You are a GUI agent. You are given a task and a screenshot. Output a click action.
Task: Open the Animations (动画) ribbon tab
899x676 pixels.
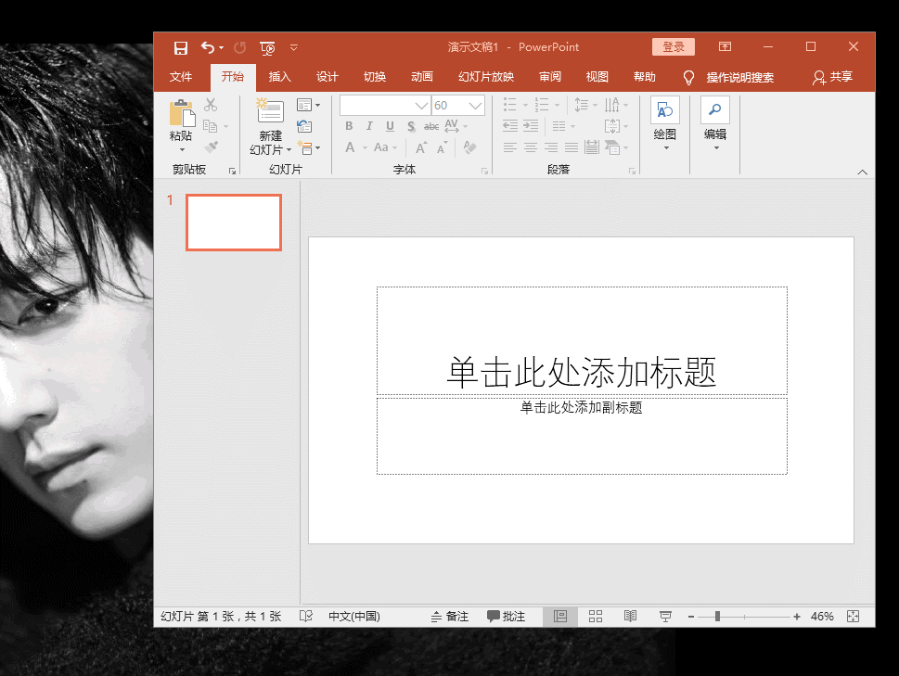click(422, 77)
